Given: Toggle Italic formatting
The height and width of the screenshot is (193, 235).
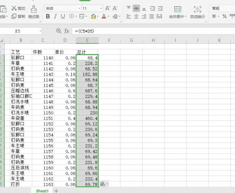Looking at the screenshot, I should click(x=55, y=16).
